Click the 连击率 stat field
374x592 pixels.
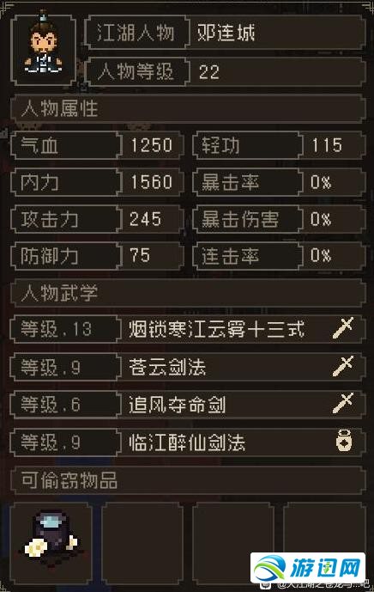click(279, 256)
